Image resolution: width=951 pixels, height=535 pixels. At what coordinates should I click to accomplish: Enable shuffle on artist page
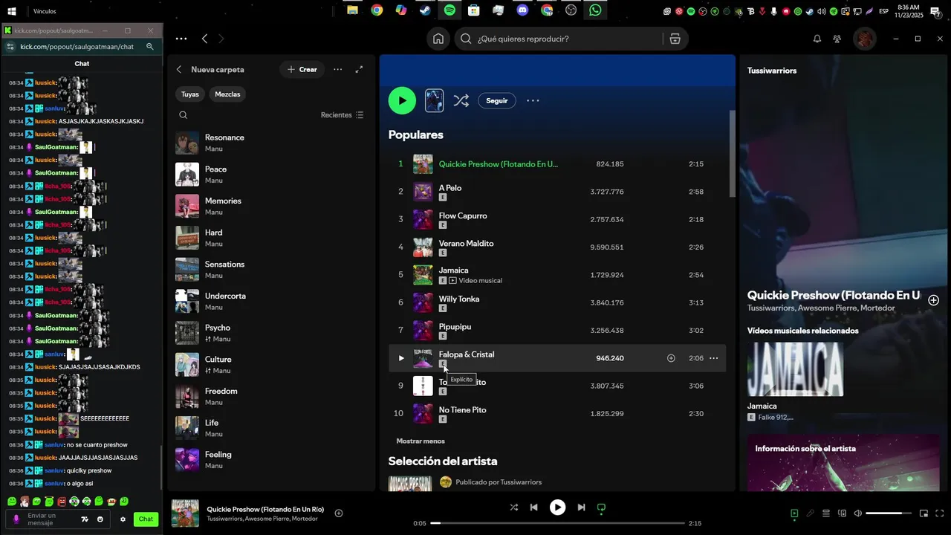point(461,100)
